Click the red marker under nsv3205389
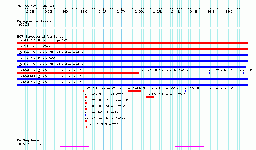 point(86,103)
